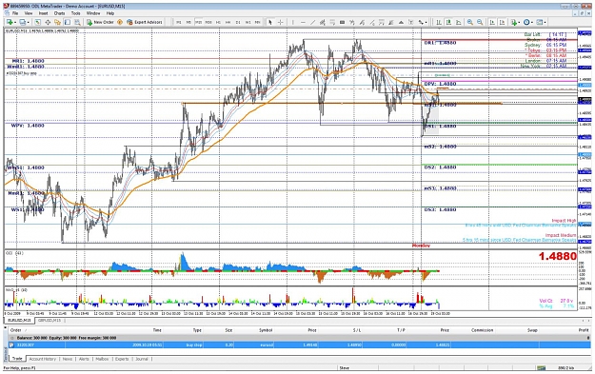Viewport: 595px width, 374px height.
Task: Open the Insert menu
Action: (43, 13)
